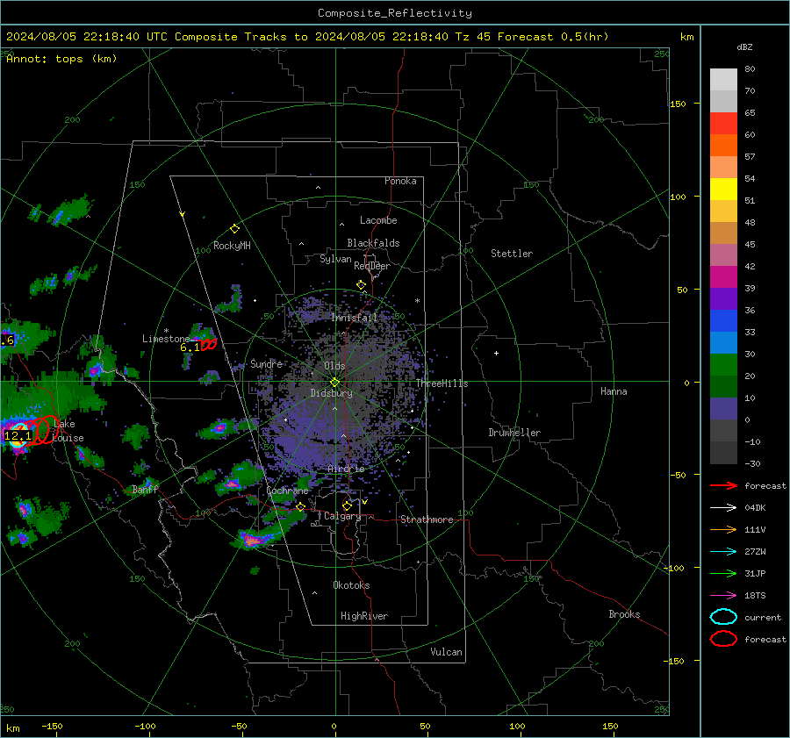Viewport: 790px width, 738px height.
Task: Click the magenta 42 dBZ color swatch
Action: [723, 277]
